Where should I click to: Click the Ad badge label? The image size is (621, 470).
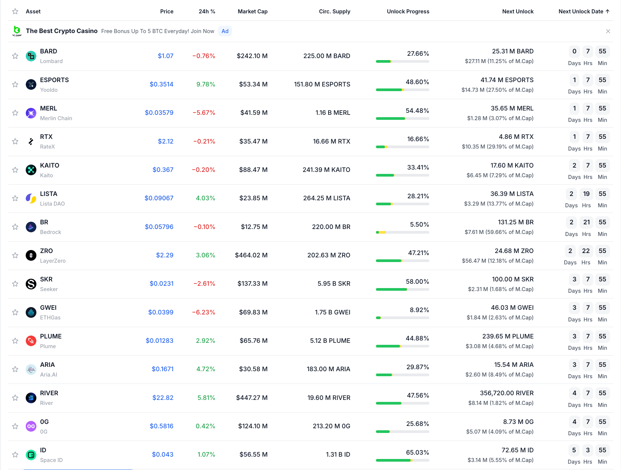[x=225, y=31]
